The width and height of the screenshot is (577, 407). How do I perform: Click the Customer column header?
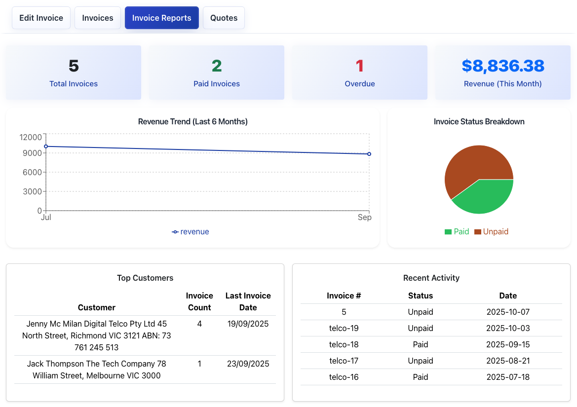tap(96, 307)
